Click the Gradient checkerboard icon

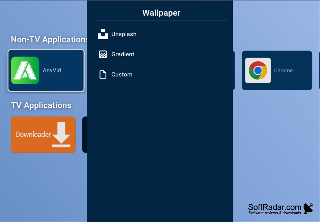pyautogui.click(x=103, y=55)
